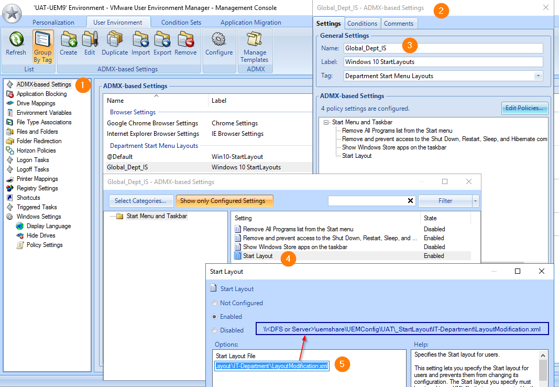Click the star application menu button
This screenshot has width=559, height=387.
12,13
